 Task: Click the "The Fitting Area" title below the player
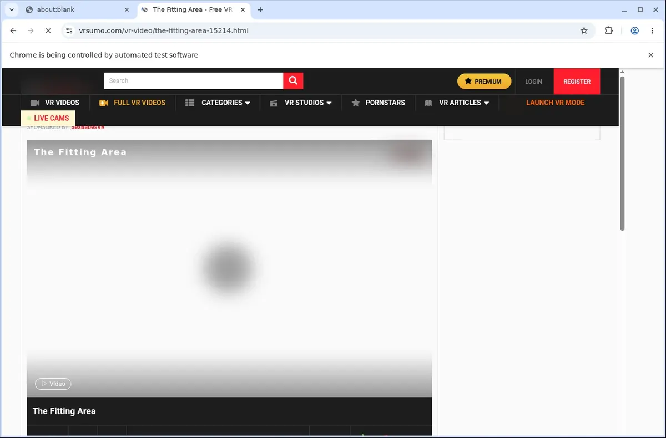pyautogui.click(x=64, y=411)
